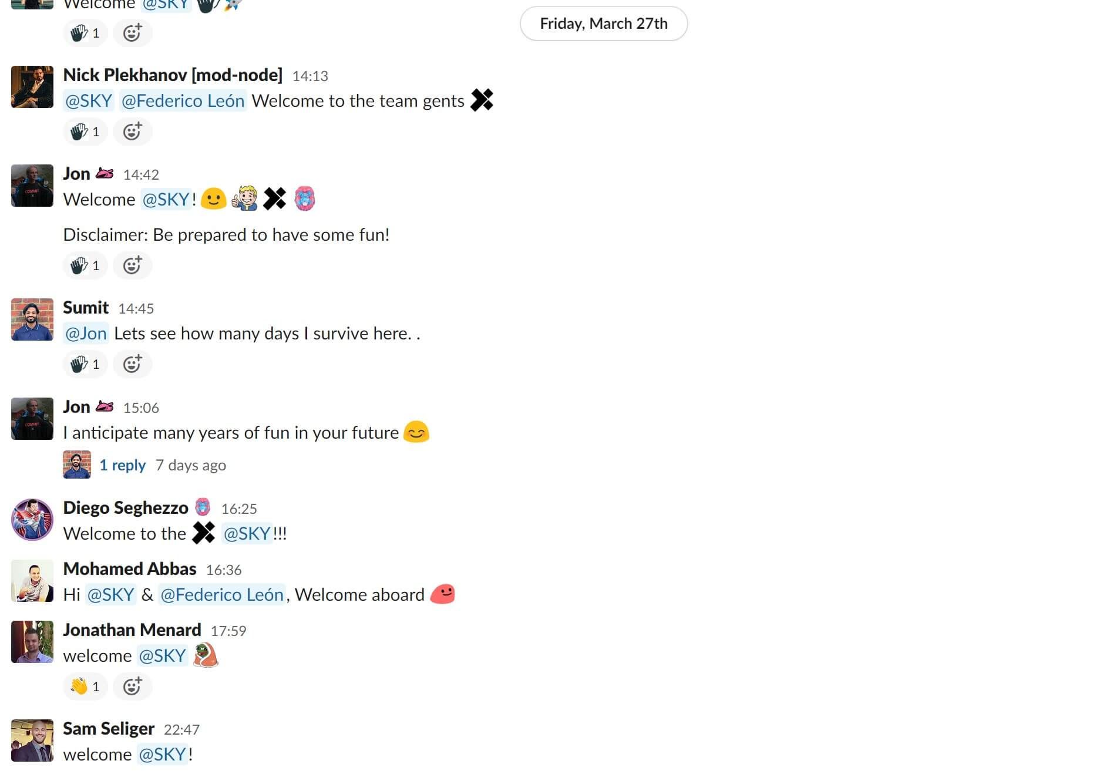This screenshot has height=774, width=1117.
Task: Toggle hand reaction on Sumit's message
Action: (x=85, y=364)
